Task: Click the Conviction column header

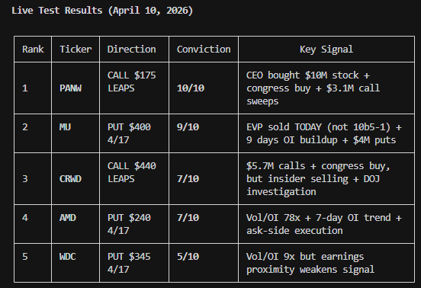Action: coord(204,50)
